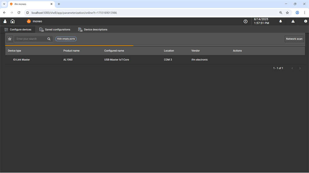Image resolution: width=309 pixels, height=173 pixels.
Task: Select the Configure devices tab
Action: [x=18, y=30]
